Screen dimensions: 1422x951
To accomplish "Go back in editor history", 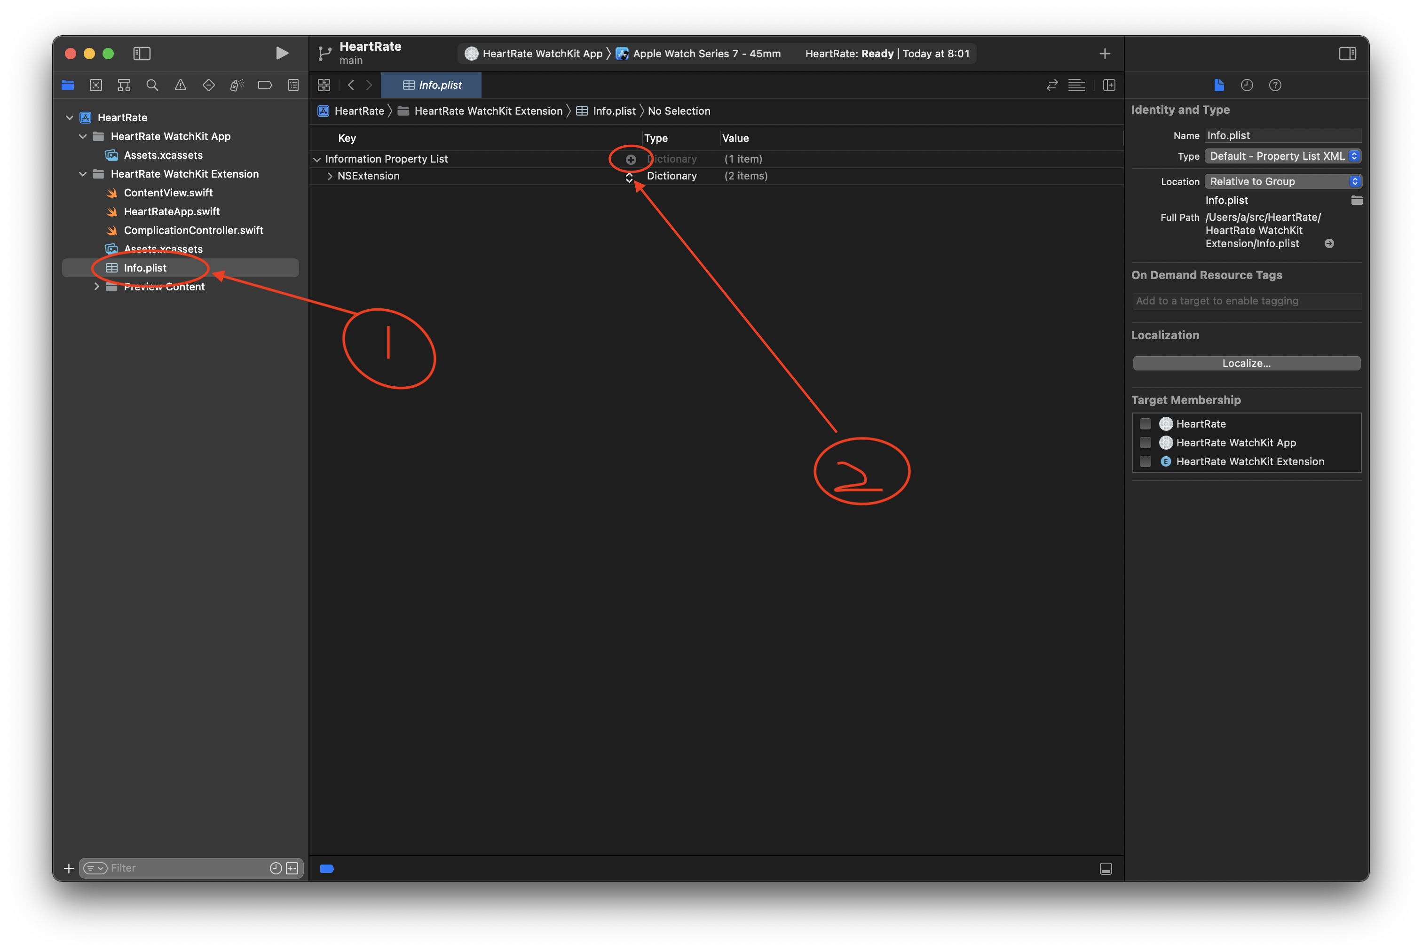I will coord(351,86).
